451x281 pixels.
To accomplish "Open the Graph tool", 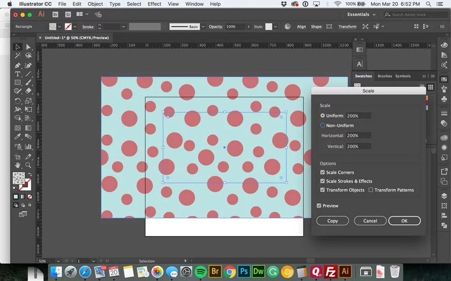I will point(28,146).
